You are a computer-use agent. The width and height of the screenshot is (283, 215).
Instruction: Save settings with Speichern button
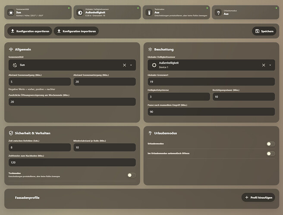pos(264,31)
